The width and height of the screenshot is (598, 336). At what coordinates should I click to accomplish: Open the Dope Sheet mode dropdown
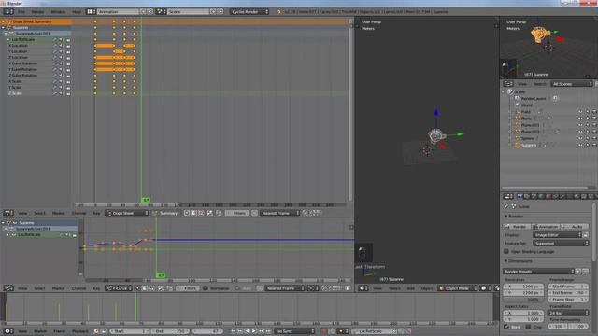[x=127, y=213]
